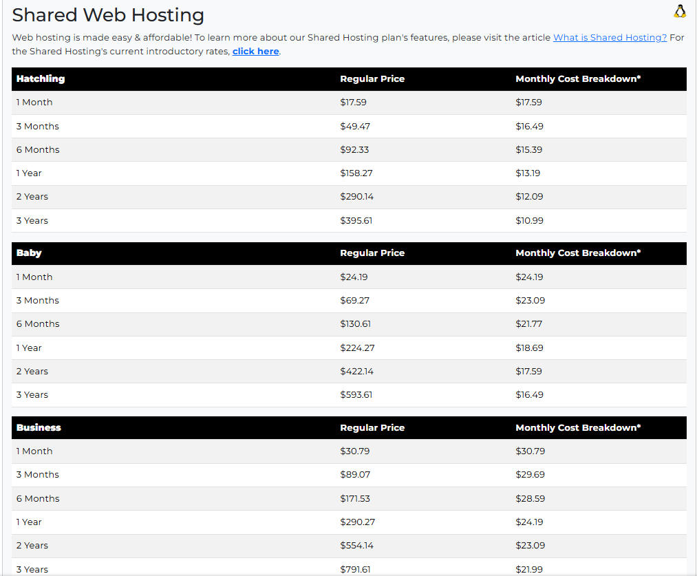
Task: Select the $69.27 cell
Action: 355,301
